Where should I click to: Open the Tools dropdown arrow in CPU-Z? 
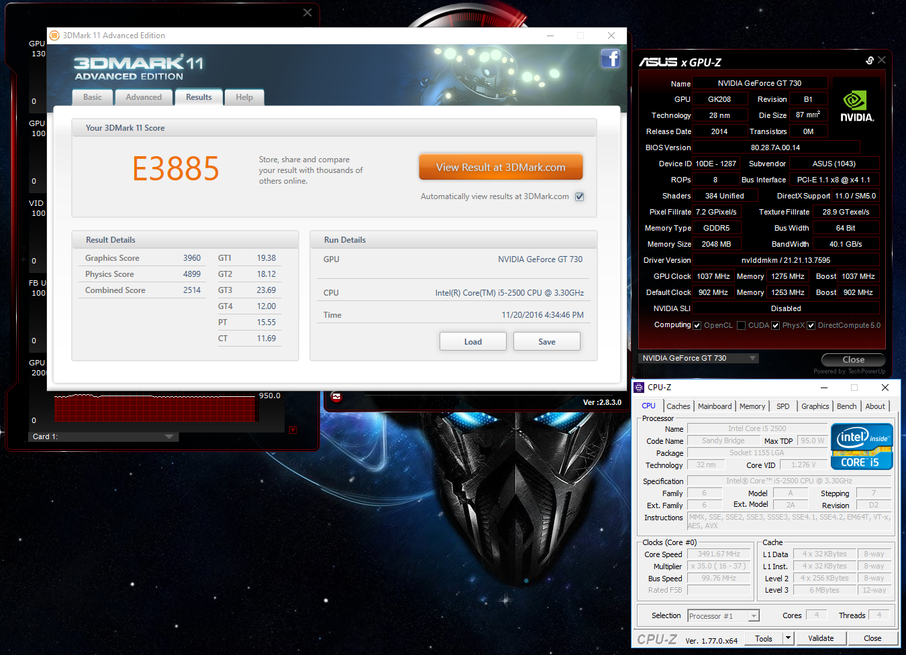click(x=789, y=638)
